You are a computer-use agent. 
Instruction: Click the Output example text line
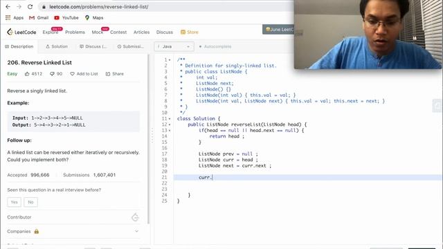coord(48,124)
